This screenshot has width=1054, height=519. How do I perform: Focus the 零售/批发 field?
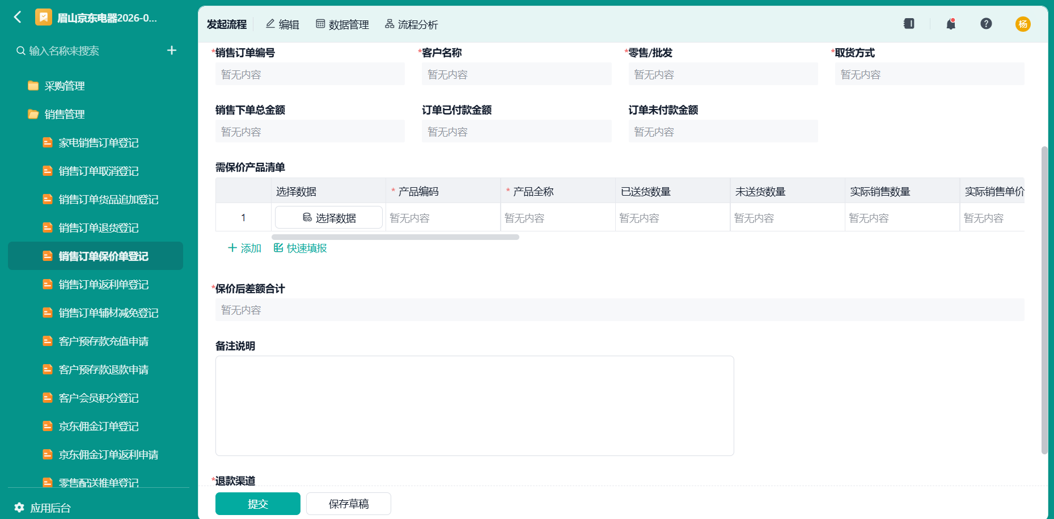click(723, 74)
